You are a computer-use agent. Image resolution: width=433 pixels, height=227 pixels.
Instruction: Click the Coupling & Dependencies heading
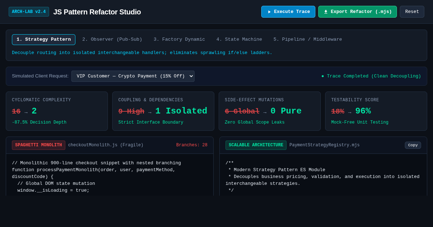(x=151, y=100)
